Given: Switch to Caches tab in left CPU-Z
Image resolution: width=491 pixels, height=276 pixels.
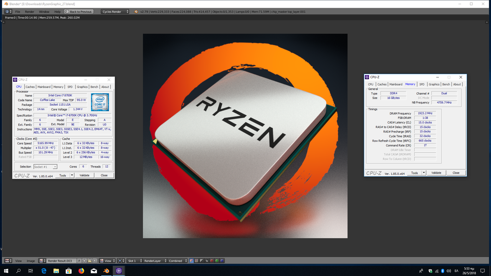Looking at the screenshot, I should click(30, 87).
